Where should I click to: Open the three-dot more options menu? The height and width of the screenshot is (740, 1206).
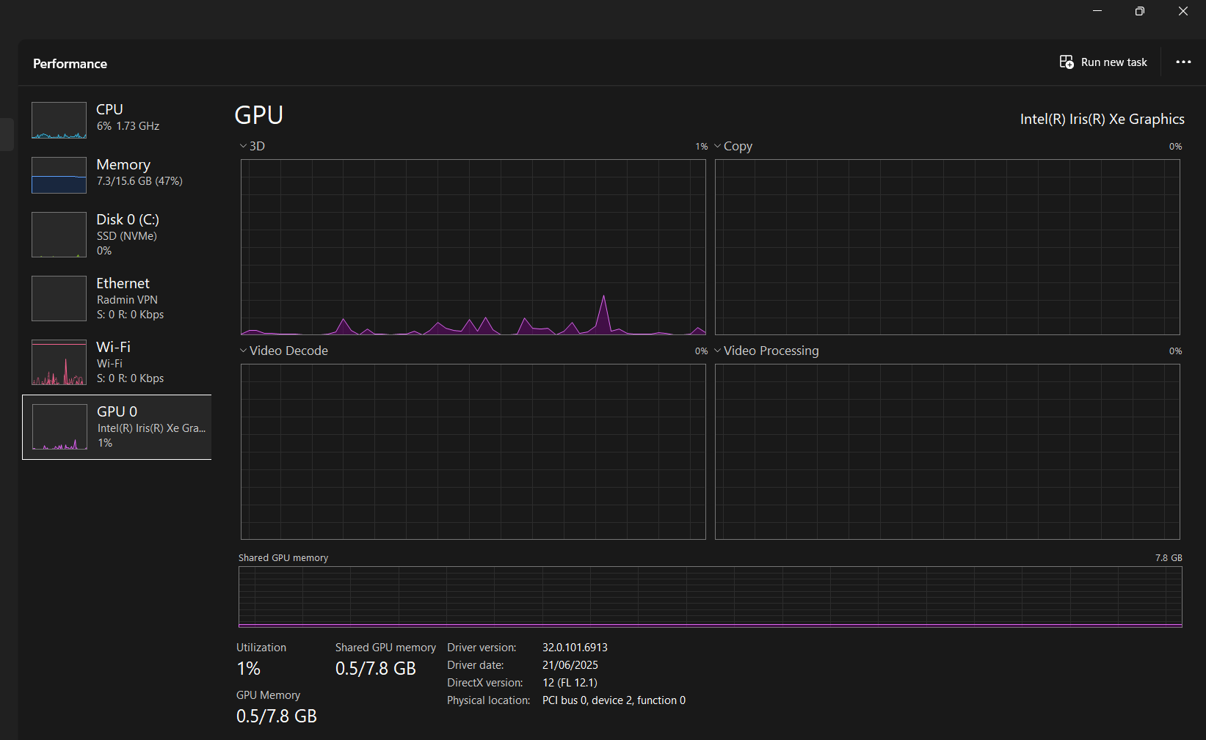click(1183, 62)
